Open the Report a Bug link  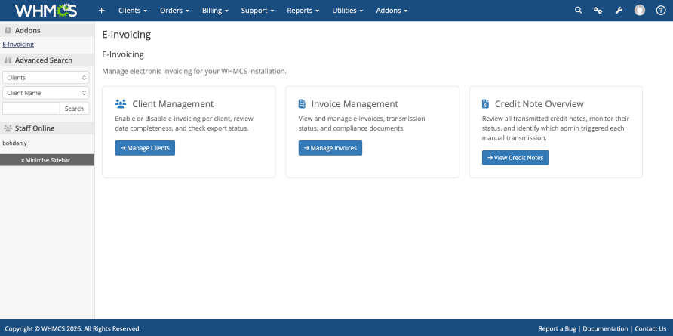point(557,328)
